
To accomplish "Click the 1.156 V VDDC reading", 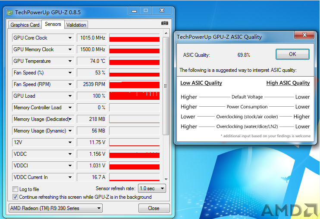I will 91,154.
